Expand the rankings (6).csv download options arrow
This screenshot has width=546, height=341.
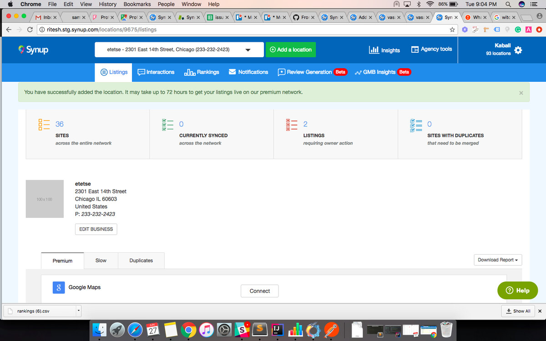coord(78,311)
